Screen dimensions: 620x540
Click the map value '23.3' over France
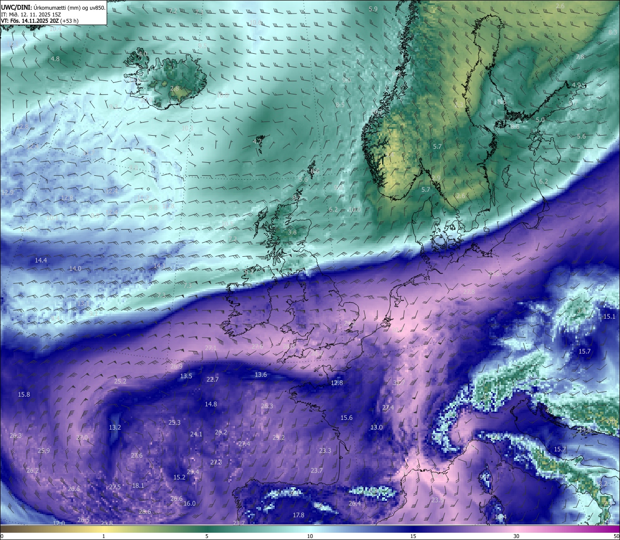click(325, 450)
